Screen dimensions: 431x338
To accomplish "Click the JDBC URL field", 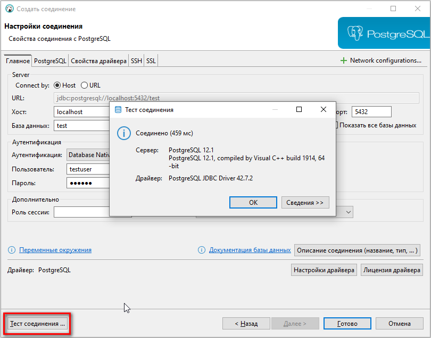I will point(236,98).
